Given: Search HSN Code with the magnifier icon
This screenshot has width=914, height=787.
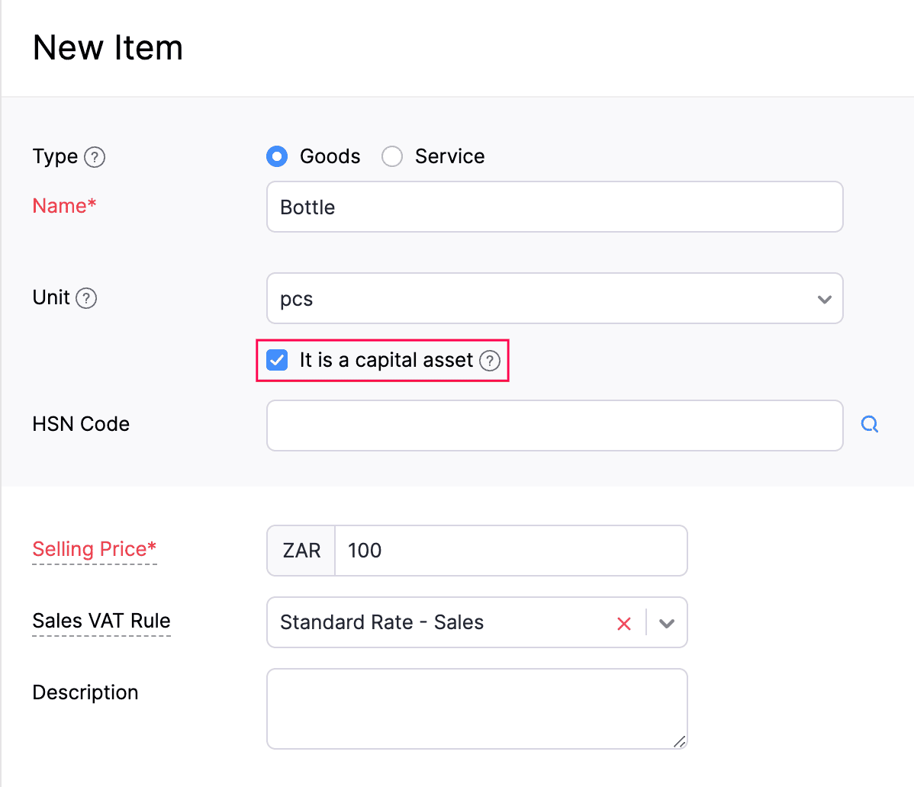Looking at the screenshot, I should point(869,424).
